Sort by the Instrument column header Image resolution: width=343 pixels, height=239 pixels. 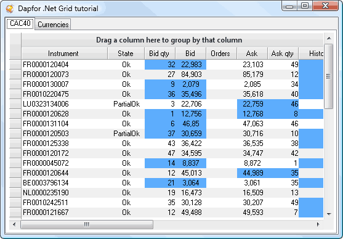coord(65,54)
